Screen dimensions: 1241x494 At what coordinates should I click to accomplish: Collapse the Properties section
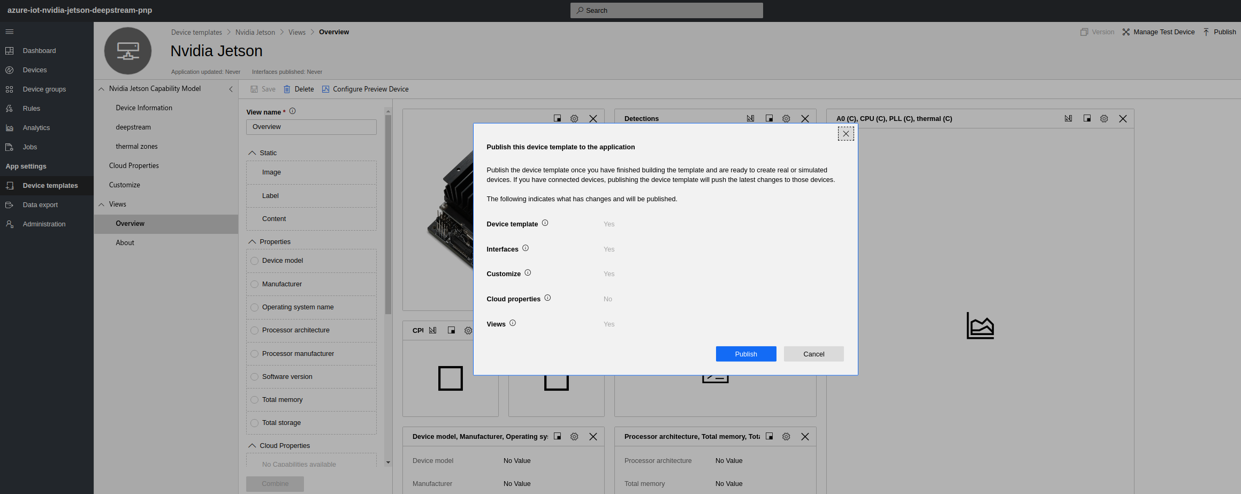click(x=252, y=242)
